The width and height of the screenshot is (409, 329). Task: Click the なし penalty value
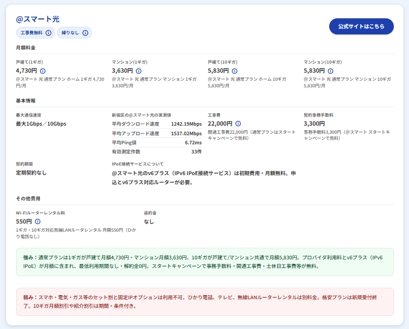pos(149,222)
